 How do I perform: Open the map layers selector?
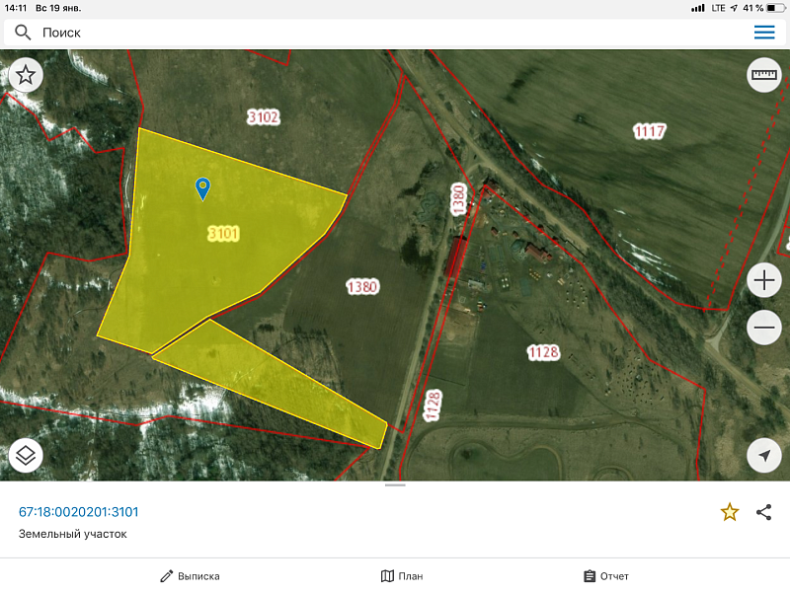[26, 455]
